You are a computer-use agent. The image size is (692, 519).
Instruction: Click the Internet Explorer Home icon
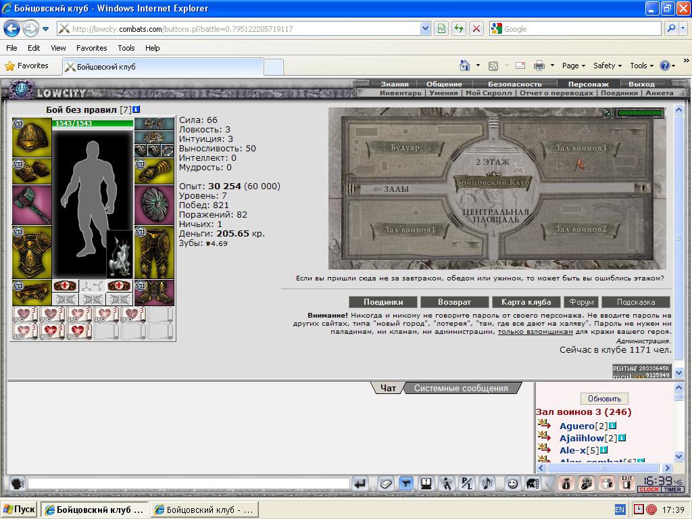(465, 66)
